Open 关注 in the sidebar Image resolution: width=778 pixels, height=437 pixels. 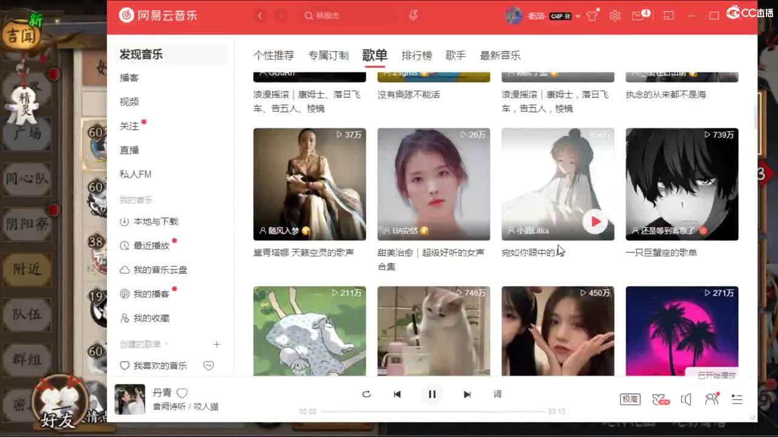click(x=129, y=126)
